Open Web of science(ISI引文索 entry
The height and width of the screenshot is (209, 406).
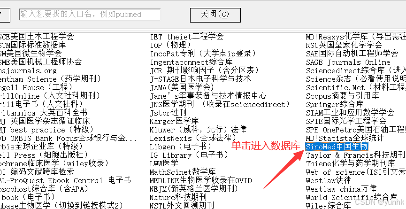(356, 172)
